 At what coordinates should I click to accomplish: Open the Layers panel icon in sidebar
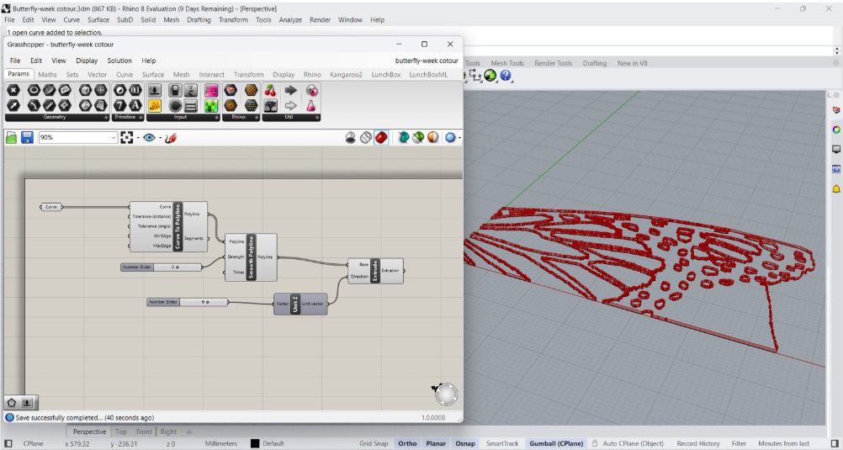pos(835,110)
